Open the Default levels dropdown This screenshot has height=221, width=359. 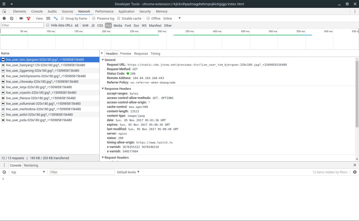point(128,172)
